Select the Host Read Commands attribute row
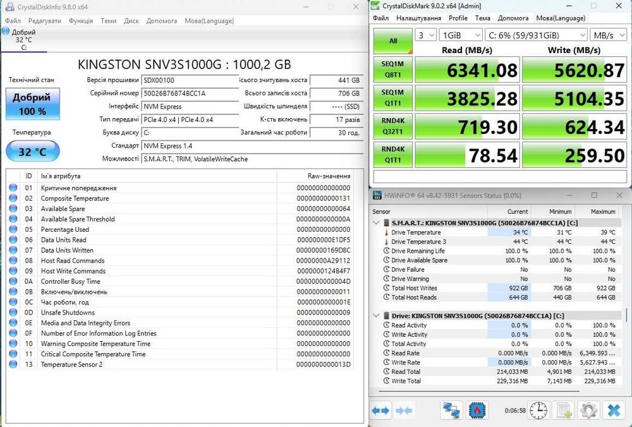The height and width of the screenshot is (427, 632). click(179, 261)
